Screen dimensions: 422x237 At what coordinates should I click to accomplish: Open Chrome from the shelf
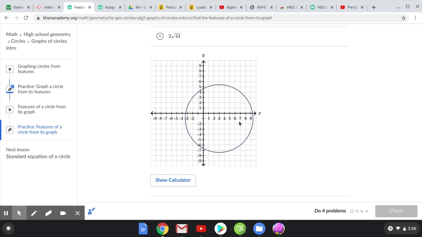(163, 228)
